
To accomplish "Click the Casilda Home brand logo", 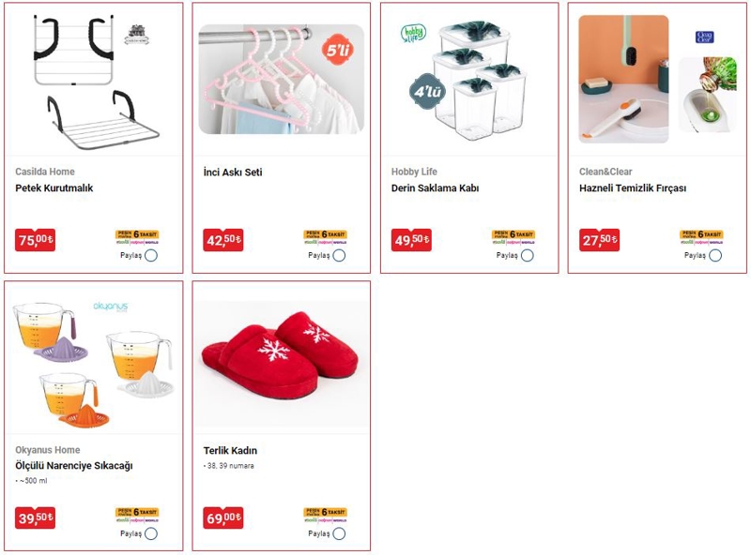I will click(x=137, y=35).
